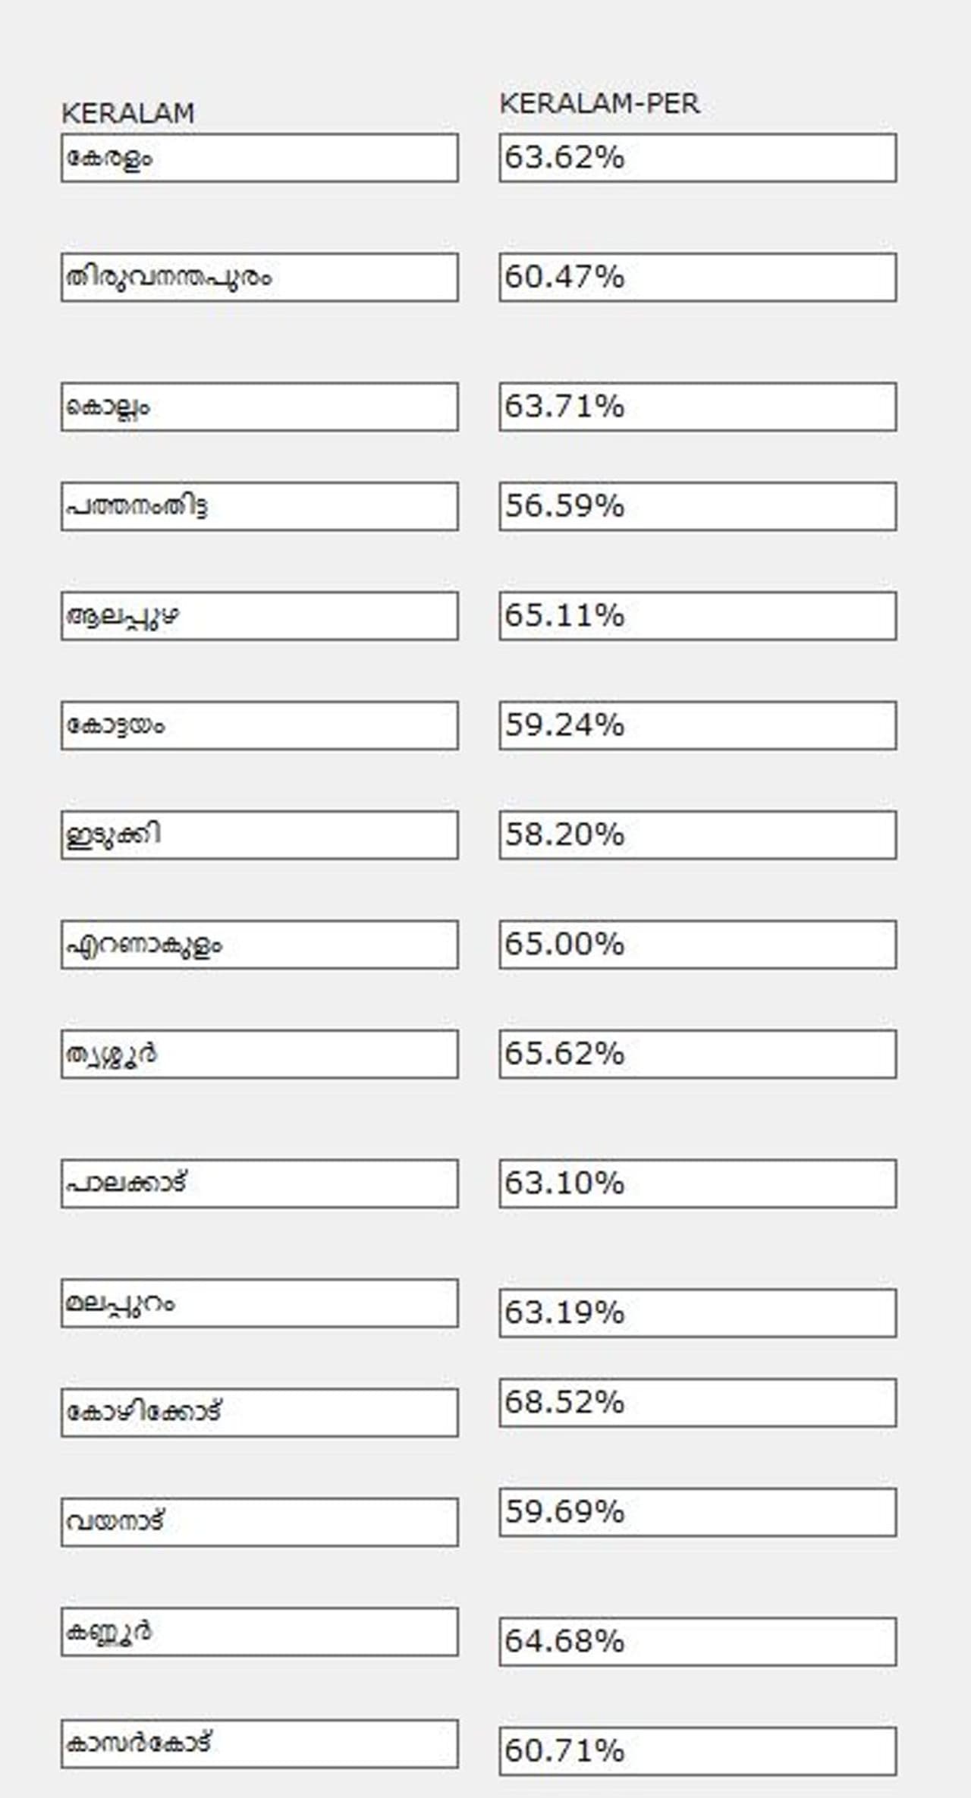Focus the field containing 63.19%
The width and height of the screenshot is (971, 1798).
[697, 1312]
